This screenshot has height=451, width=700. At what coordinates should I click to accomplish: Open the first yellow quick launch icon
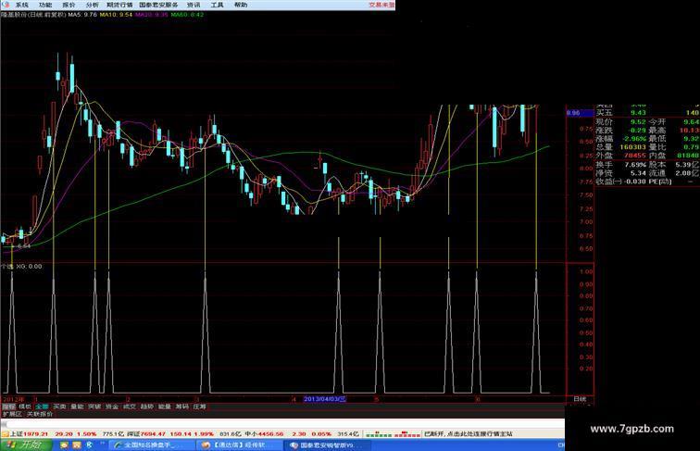(x=64, y=445)
